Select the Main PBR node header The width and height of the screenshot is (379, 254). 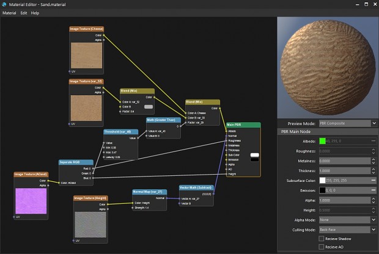coord(243,125)
